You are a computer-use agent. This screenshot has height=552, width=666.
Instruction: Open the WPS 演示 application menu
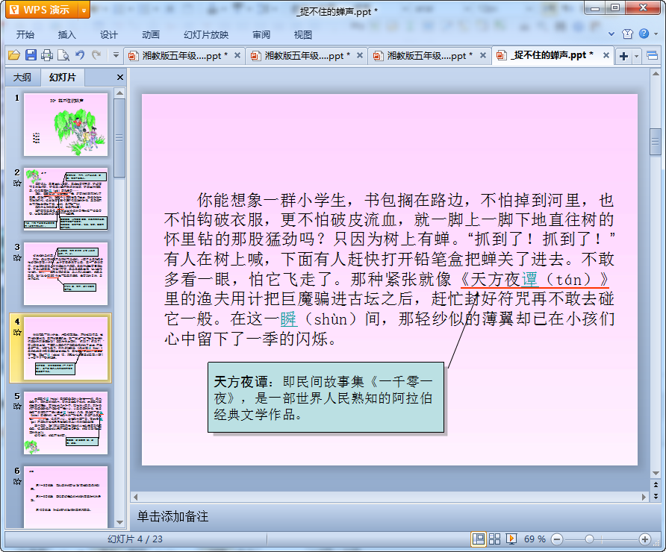pyautogui.click(x=42, y=10)
